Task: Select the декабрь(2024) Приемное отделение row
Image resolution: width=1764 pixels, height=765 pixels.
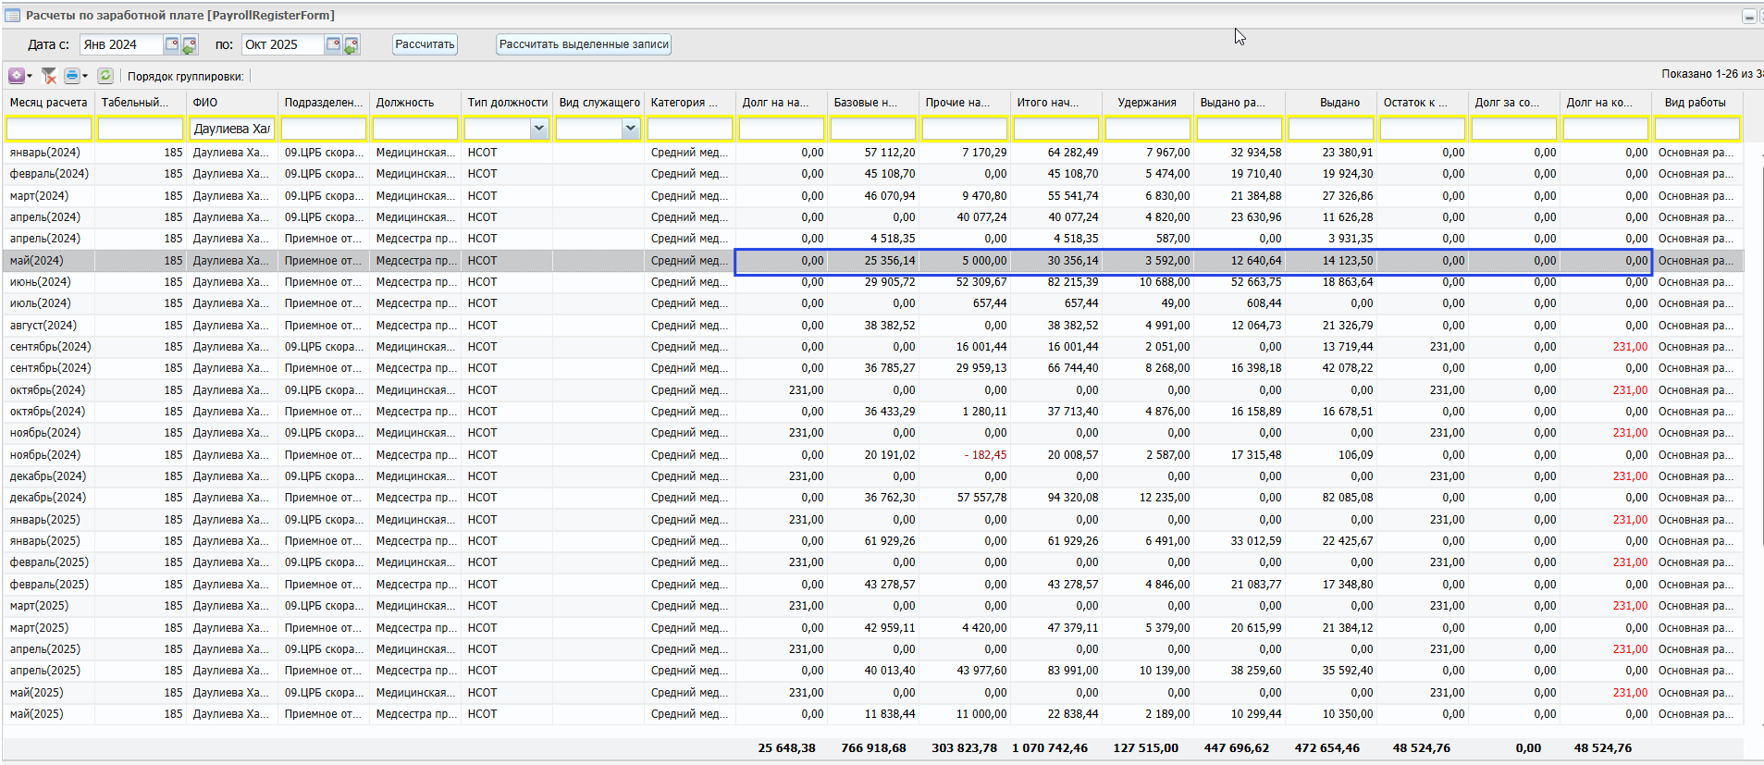Action: coord(48,498)
